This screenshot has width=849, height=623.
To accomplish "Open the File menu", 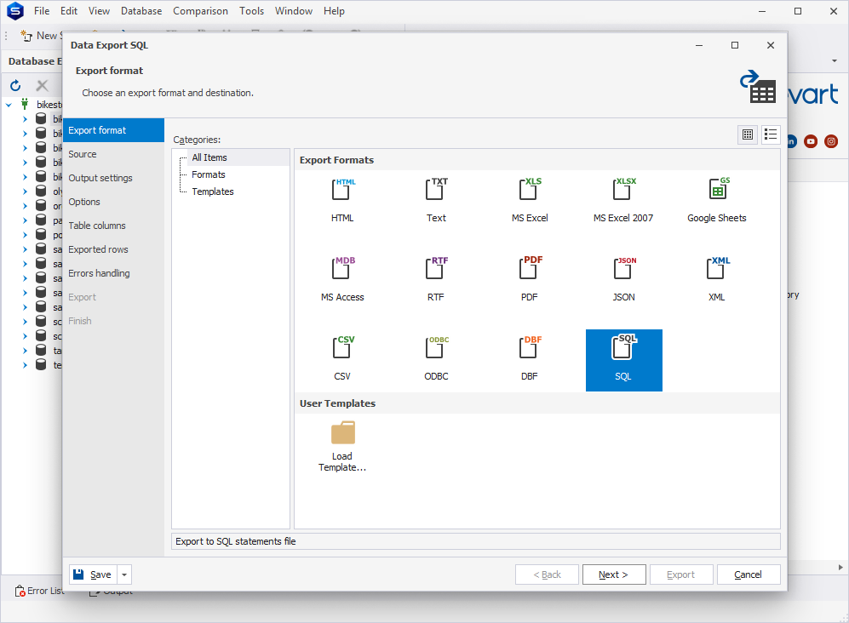I will pos(42,11).
